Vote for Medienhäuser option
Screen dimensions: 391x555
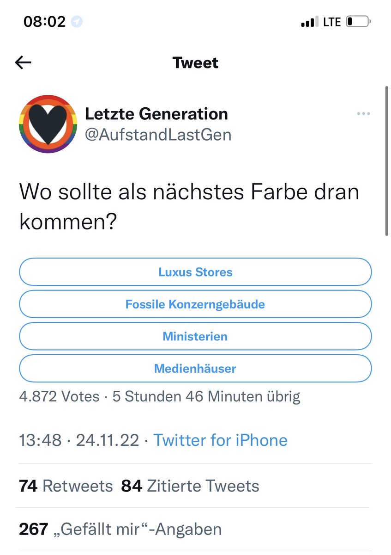click(x=195, y=369)
